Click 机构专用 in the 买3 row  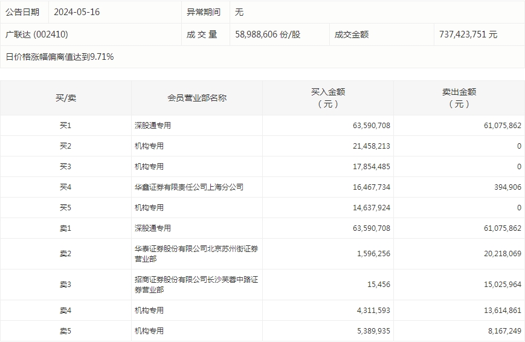click(149, 167)
